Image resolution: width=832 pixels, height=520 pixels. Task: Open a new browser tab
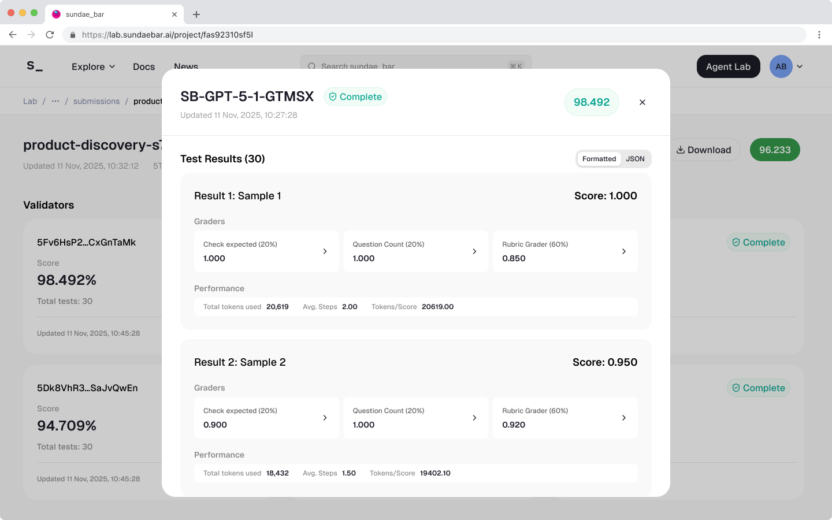[196, 14]
